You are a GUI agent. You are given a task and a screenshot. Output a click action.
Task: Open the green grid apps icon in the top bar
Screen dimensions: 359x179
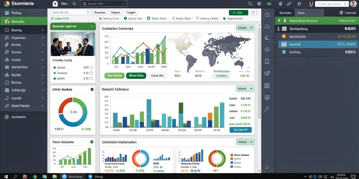point(269,3)
